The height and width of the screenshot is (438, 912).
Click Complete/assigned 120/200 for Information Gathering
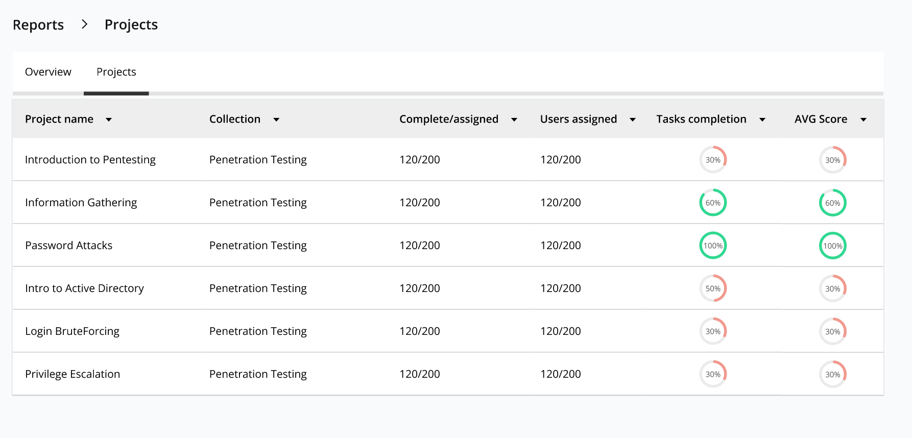[x=420, y=203]
